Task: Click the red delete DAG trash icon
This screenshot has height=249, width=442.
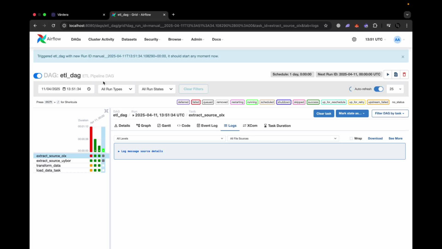Action: pyautogui.click(x=404, y=74)
